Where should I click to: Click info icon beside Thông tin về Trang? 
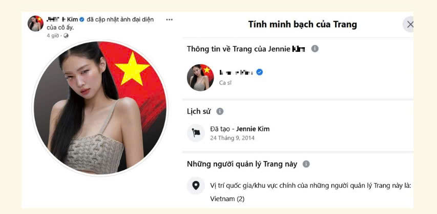[x=315, y=49]
